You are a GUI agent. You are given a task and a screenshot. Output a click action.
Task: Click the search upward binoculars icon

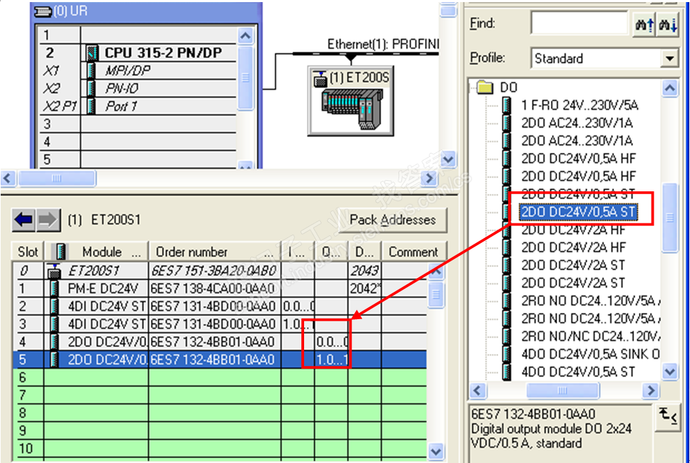point(644,24)
